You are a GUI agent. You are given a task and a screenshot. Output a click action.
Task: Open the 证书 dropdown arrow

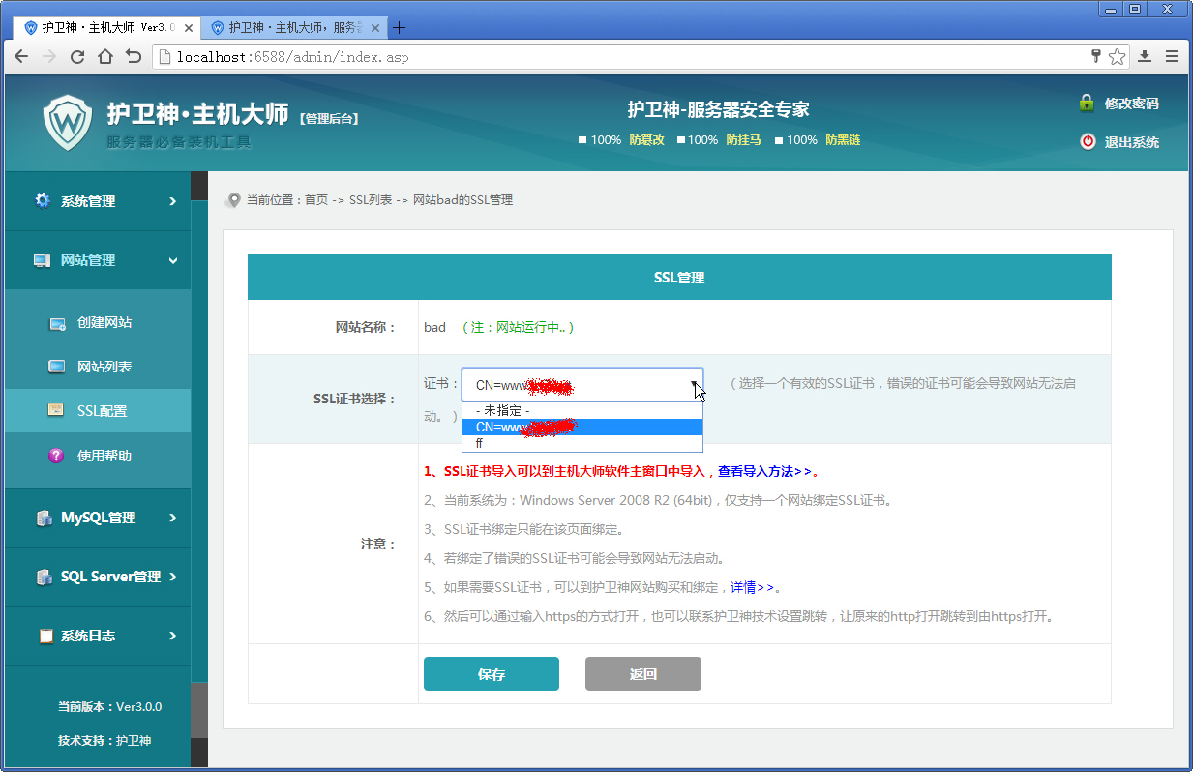695,385
